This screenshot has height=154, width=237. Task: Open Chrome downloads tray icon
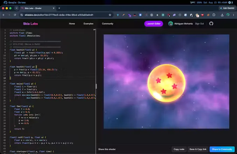tap(222, 15)
